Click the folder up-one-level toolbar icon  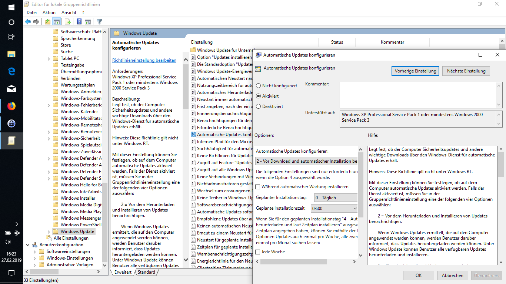click(x=48, y=22)
